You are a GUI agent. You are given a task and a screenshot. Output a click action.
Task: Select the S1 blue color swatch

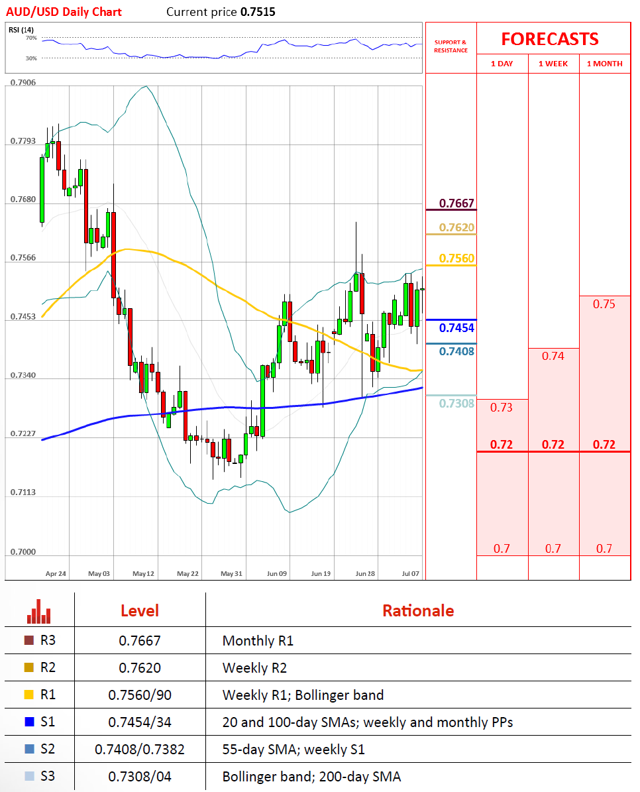pos(28,722)
